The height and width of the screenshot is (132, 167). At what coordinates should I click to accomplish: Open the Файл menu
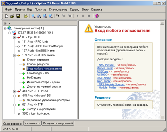point(9,10)
